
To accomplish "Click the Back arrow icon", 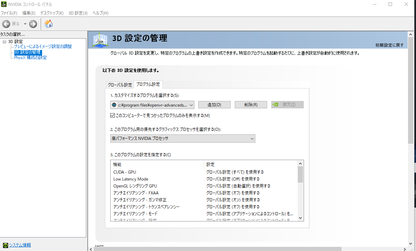I will (x=6, y=24).
